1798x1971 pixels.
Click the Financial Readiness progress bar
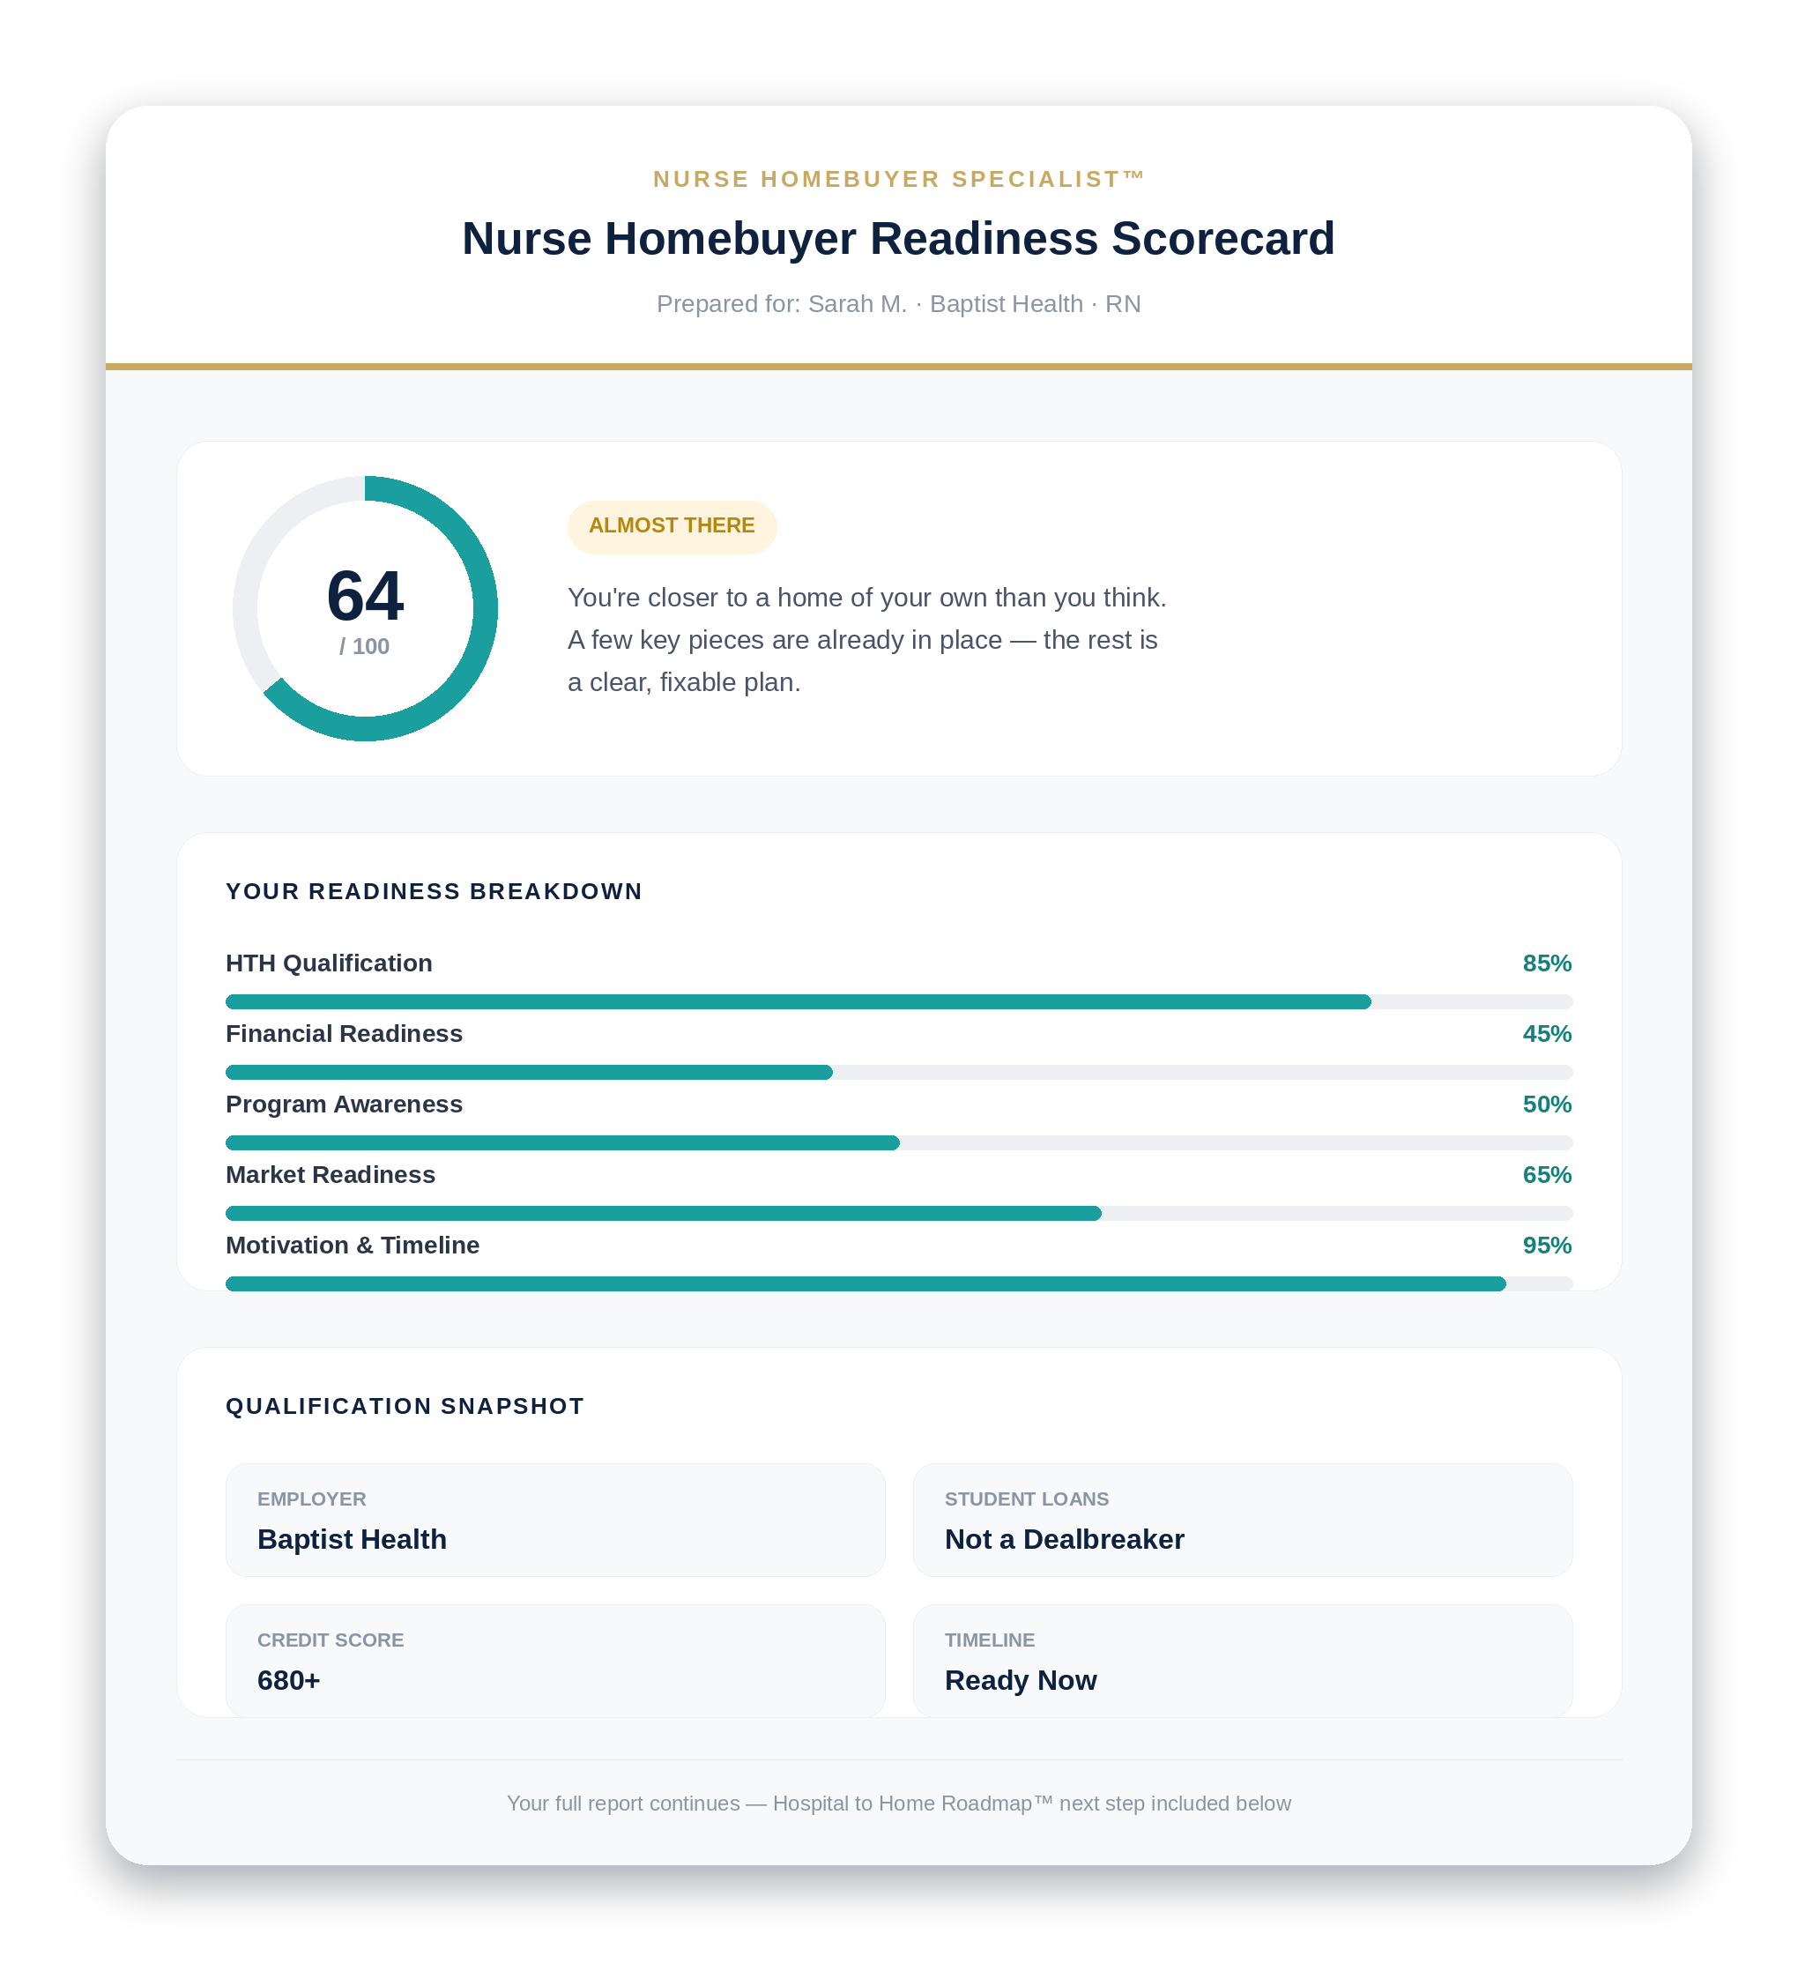pos(898,1072)
